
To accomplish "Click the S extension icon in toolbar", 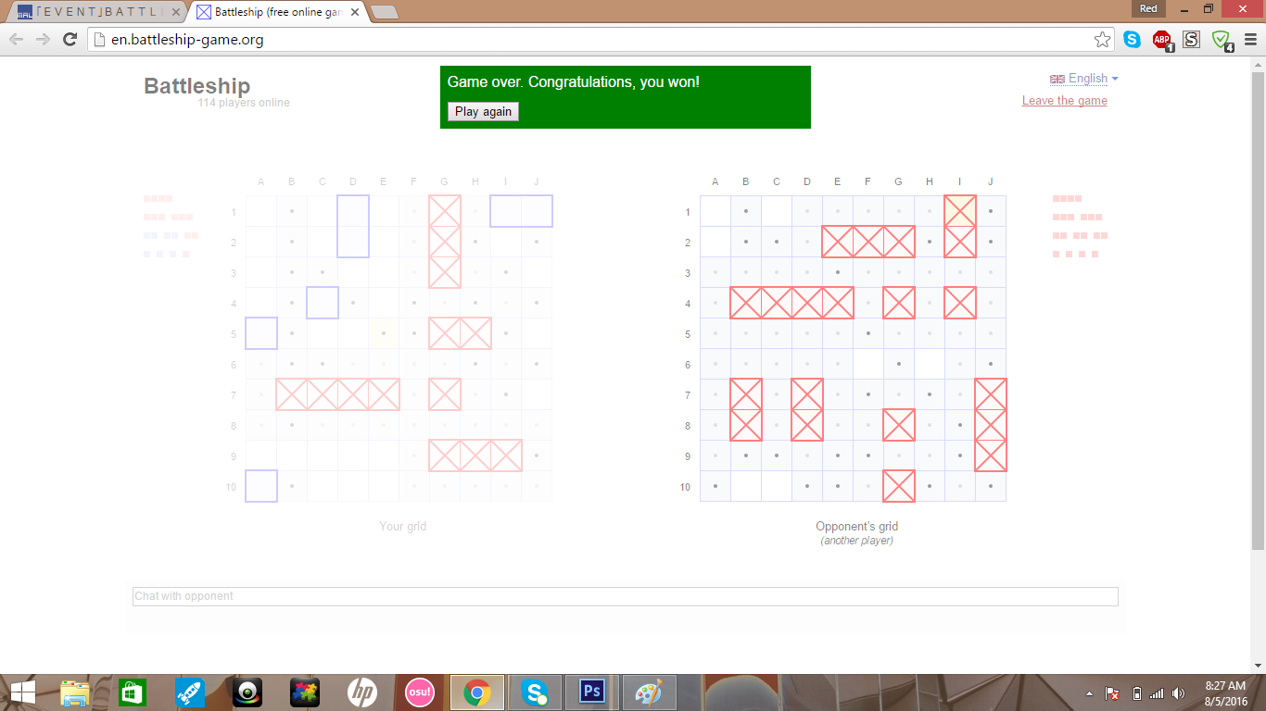I will 1192,39.
